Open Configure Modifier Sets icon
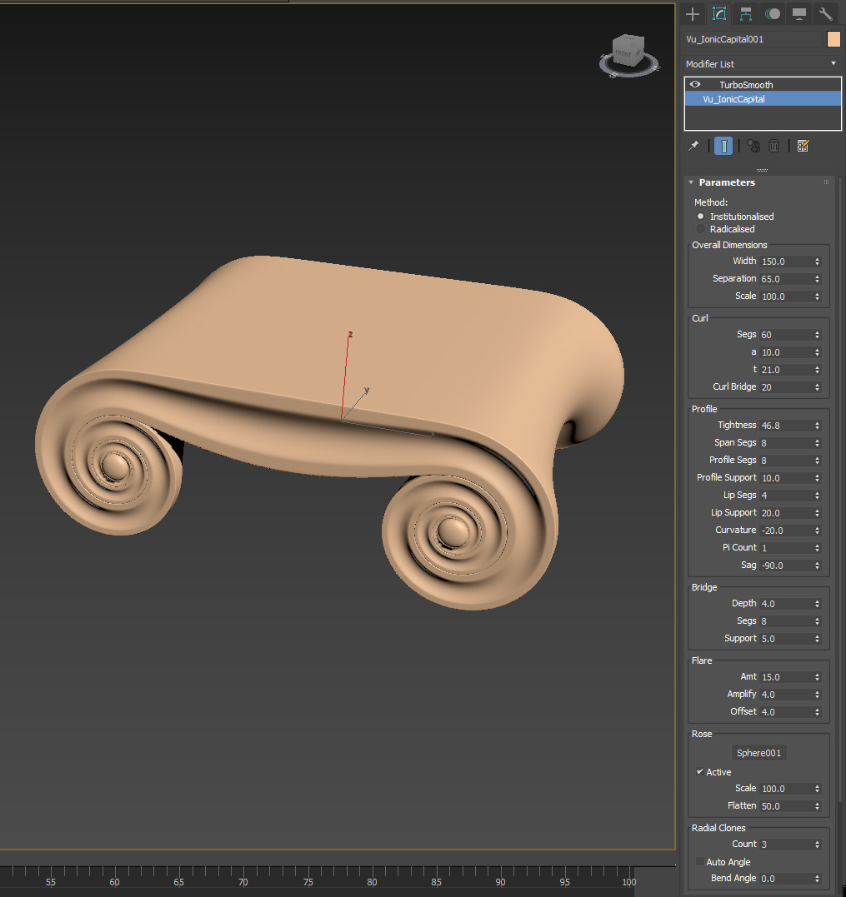The height and width of the screenshot is (897, 846). click(803, 146)
